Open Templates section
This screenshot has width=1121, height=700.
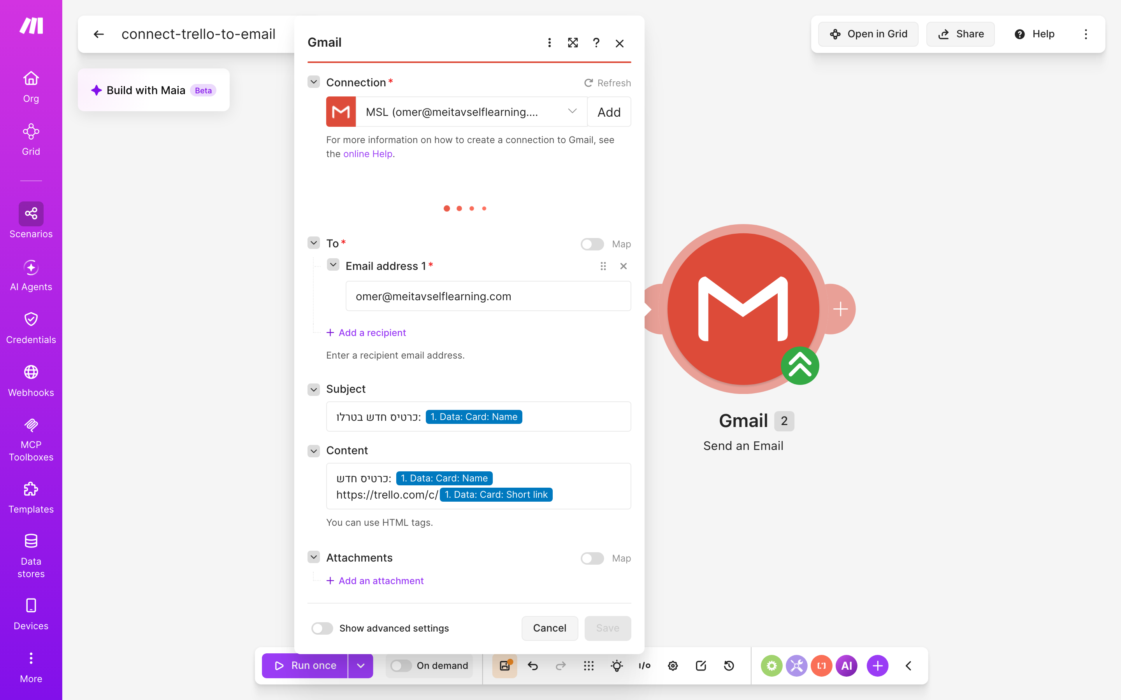click(31, 497)
